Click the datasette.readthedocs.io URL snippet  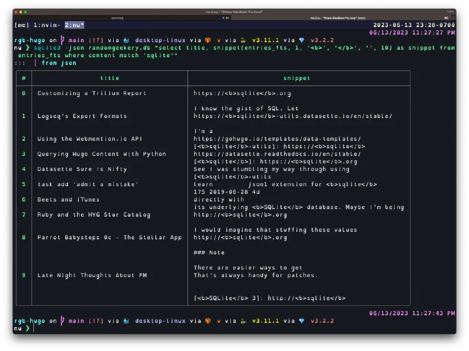point(277,154)
